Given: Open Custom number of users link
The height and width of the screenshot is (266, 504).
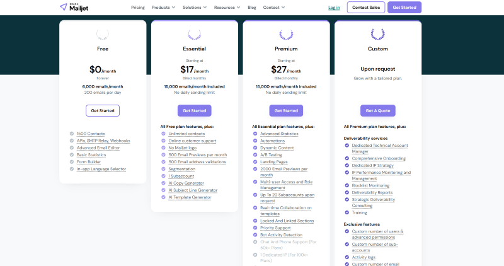Looking at the screenshot, I should [377, 234].
